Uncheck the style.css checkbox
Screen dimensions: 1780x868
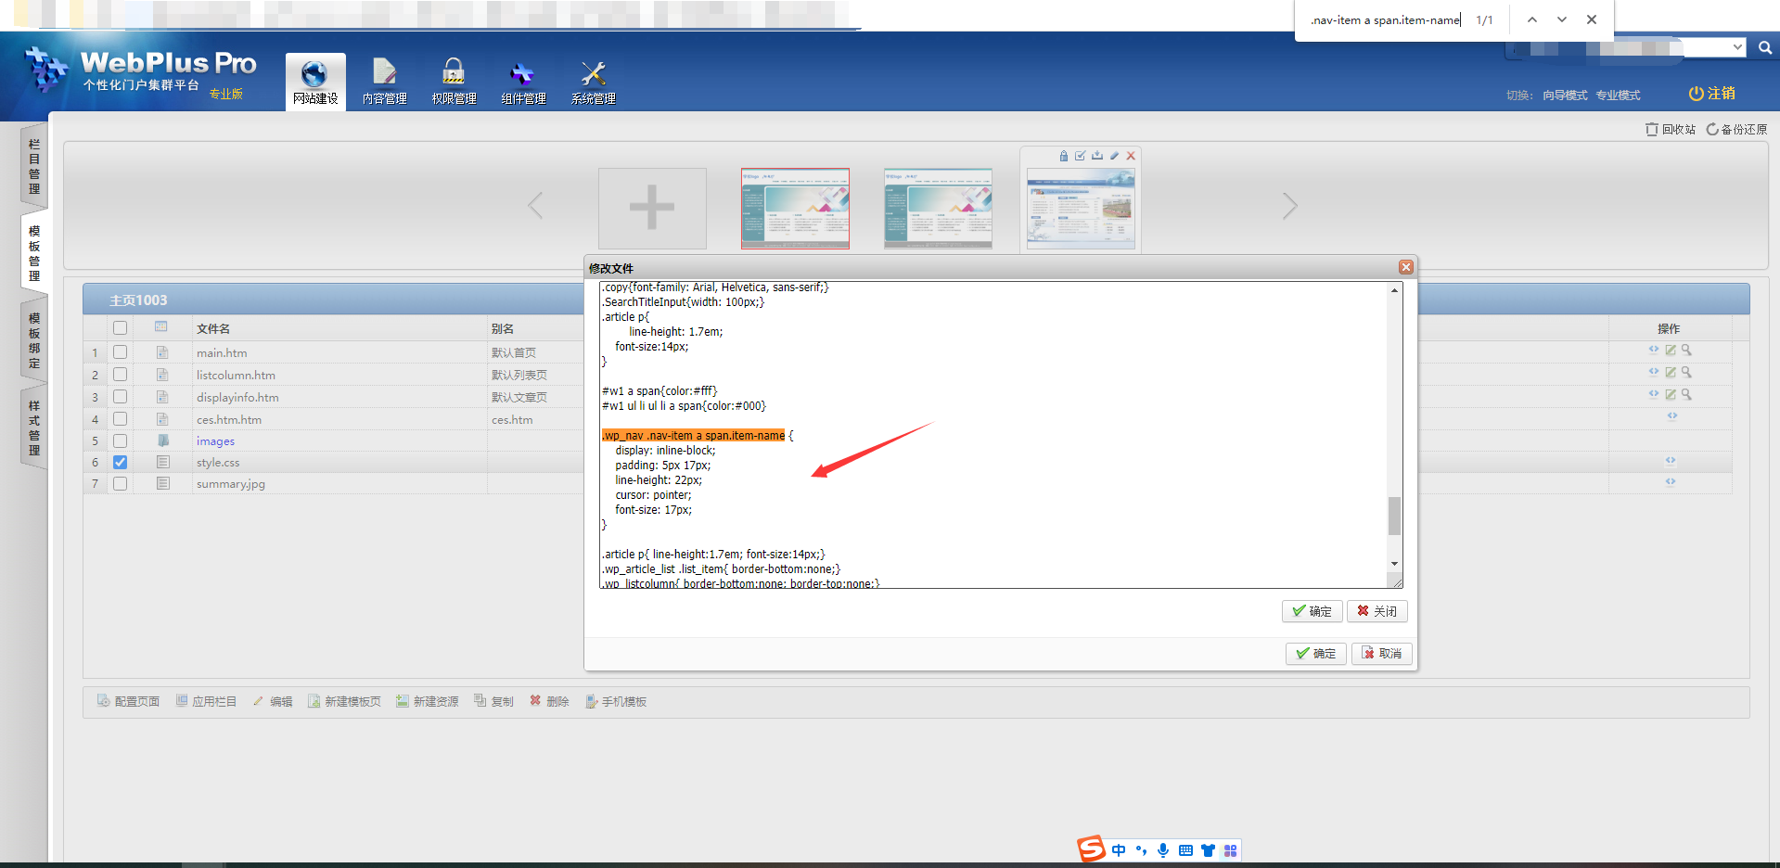(x=121, y=462)
